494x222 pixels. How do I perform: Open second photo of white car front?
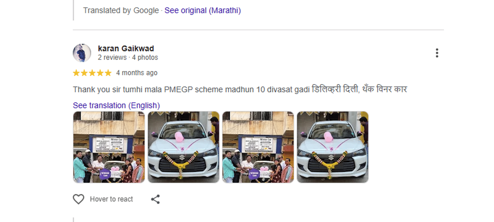pos(183,147)
